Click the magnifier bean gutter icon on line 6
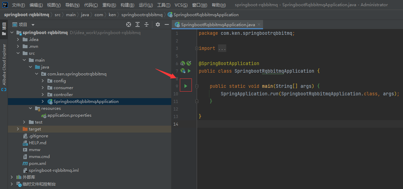Image resolution: width=403 pixels, height=189 pixels. tap(183, 63)
